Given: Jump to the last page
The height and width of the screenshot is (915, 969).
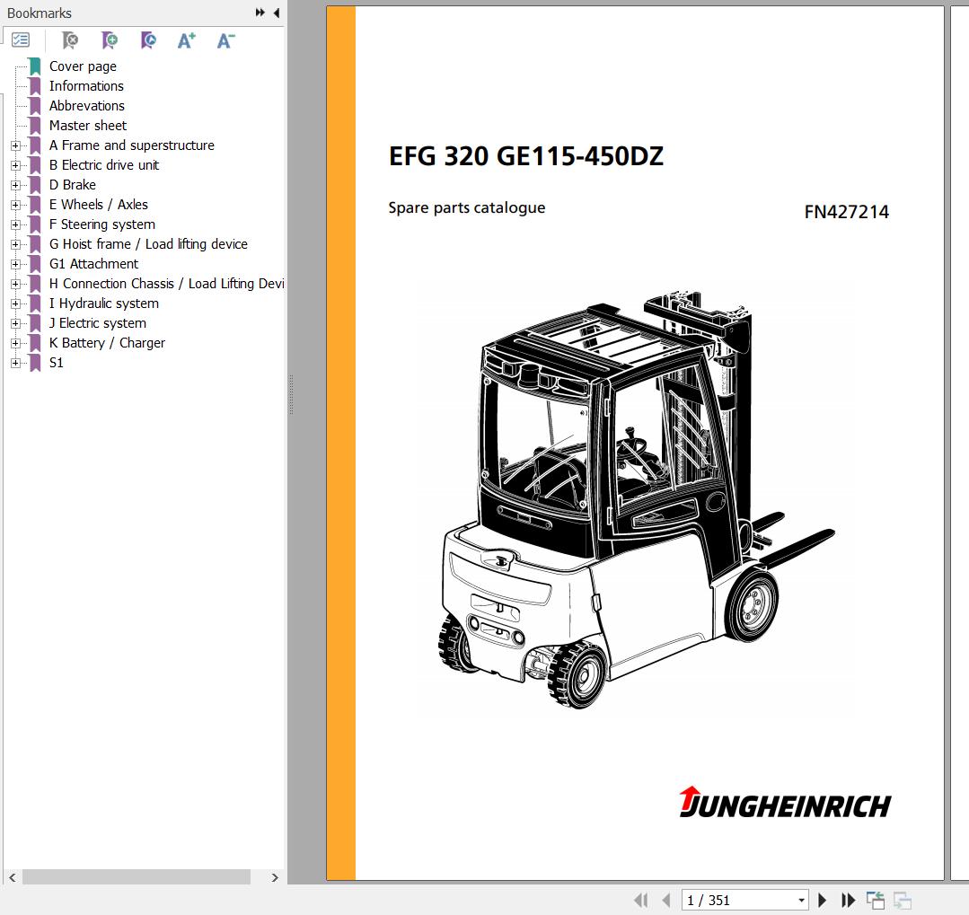Looking at the screenshot, I should pyautogui.click(x=848, y=900).
